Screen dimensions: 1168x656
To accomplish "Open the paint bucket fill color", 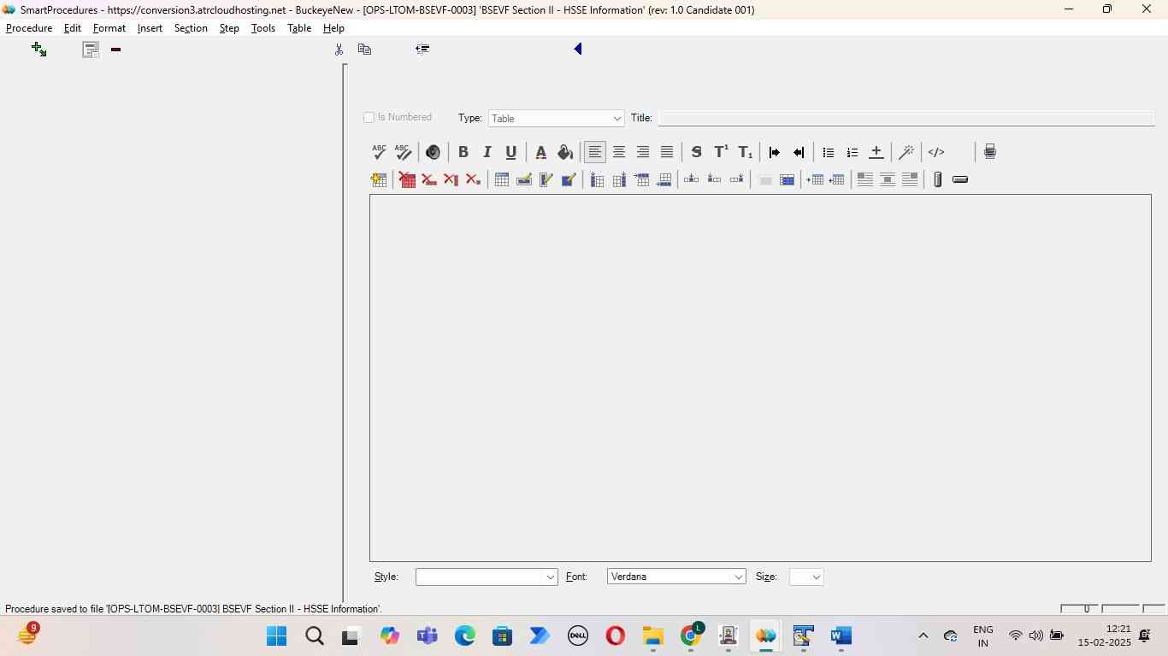I will [x=564, y=152].
